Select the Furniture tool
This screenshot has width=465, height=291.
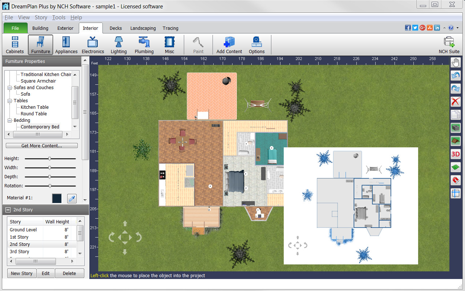[x=40, y=44]
